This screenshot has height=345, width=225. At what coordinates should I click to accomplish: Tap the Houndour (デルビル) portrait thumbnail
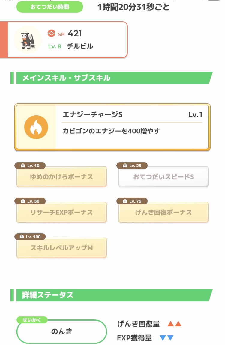coord(28,40)
